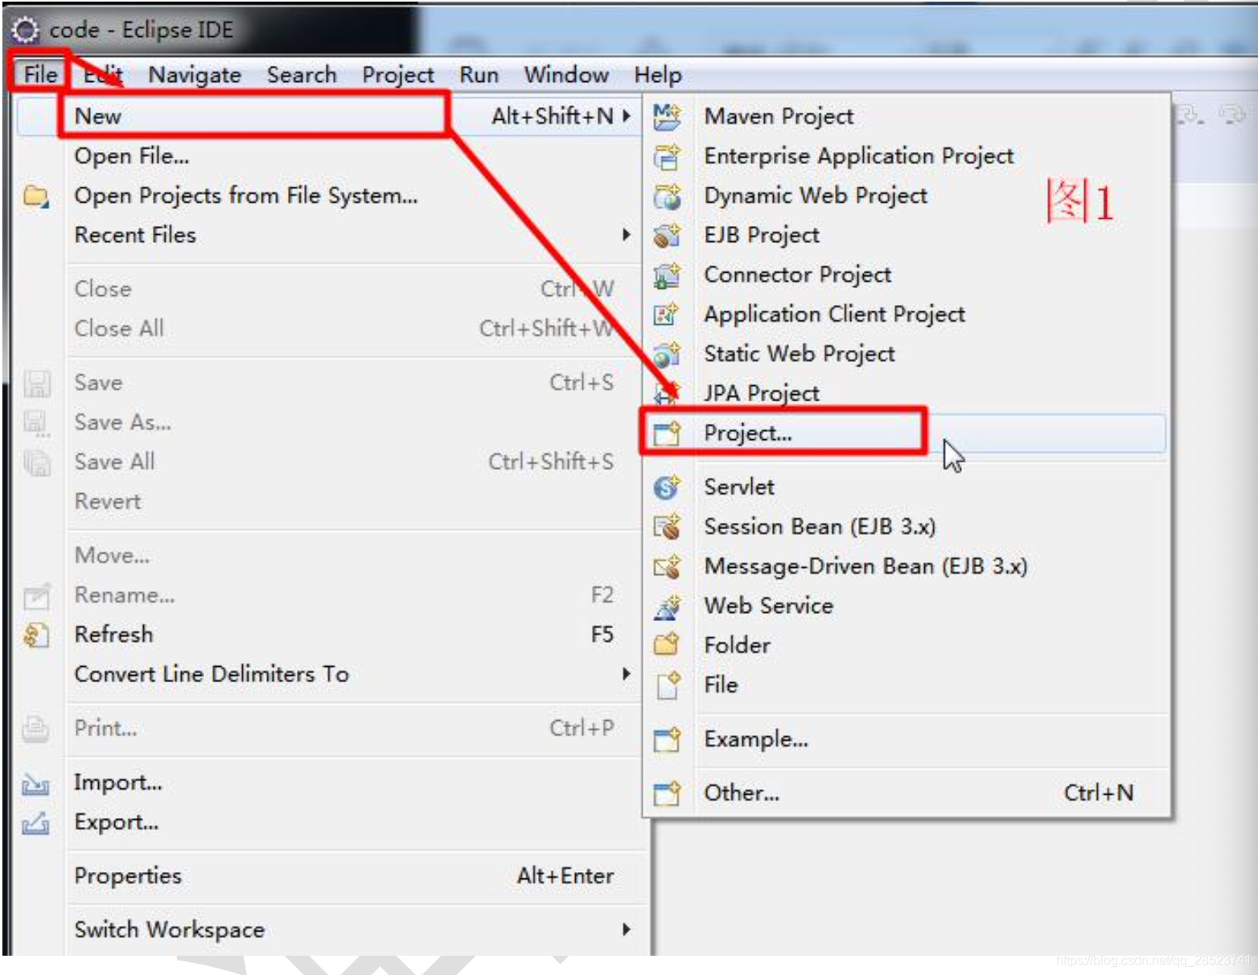The image size is (1258, 975).
Task: Click the Enterprise Application Project icon
Action: tap(667, 156)
